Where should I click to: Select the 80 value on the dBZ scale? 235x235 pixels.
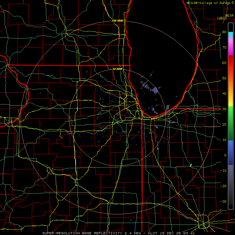coord(224,32)
